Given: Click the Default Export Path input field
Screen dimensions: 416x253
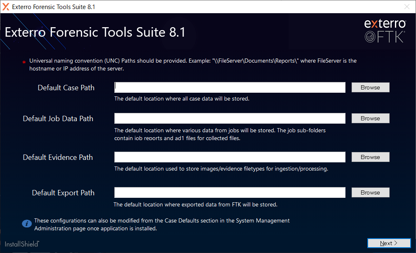Looking at the screenshot, I should [x=230, y=192].
